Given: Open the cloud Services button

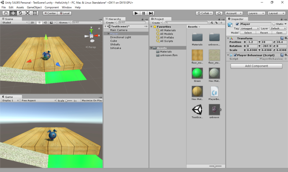Looking at the screenshot, I should pos(219,13).
